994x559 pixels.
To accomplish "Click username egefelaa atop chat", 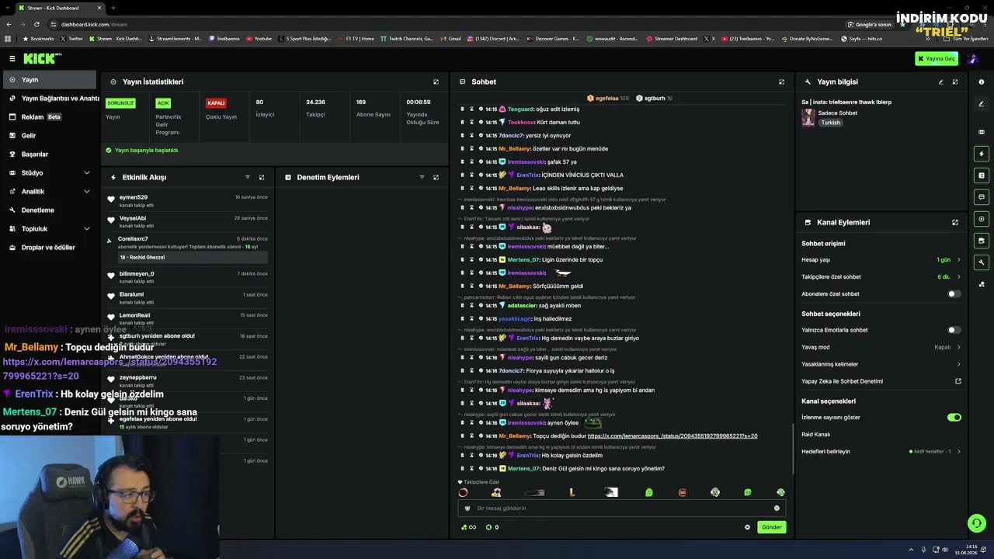I will point(606,99).
